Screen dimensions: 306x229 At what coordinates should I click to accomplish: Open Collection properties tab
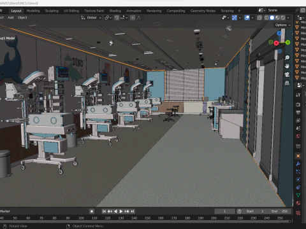pyautogui.click(x=298, y=146)
